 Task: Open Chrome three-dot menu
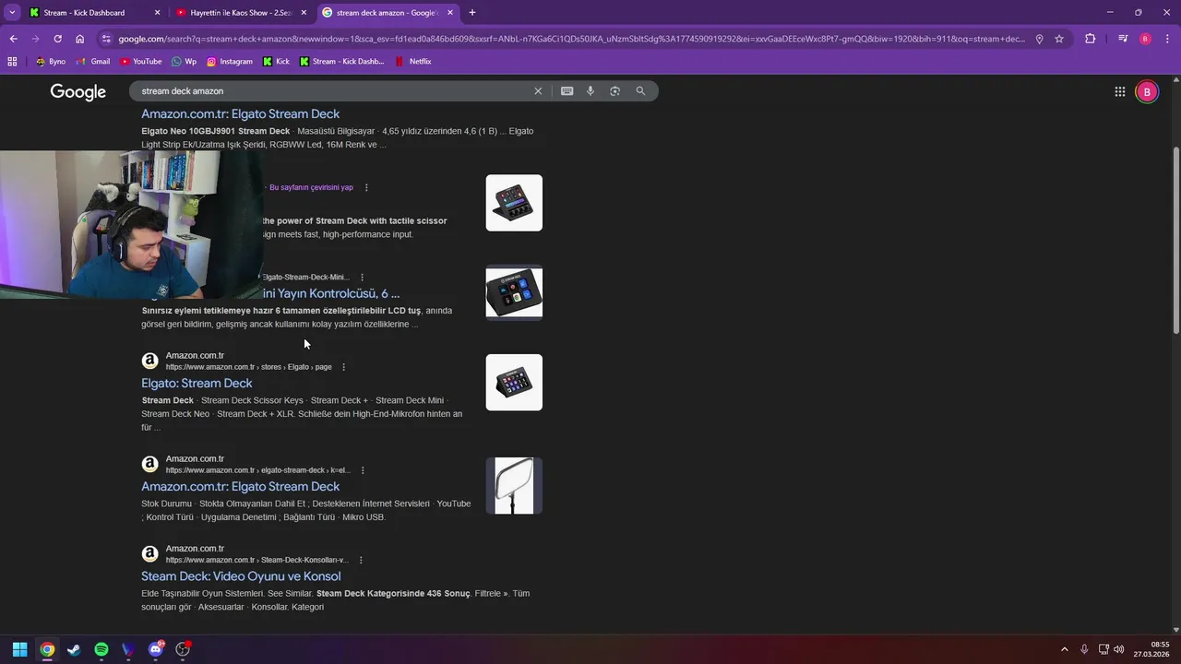click(1167, 39)
